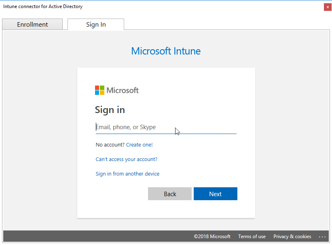332x245 pixels.
Task: Open the Create one! link
Action: click(x=140, y=145)
